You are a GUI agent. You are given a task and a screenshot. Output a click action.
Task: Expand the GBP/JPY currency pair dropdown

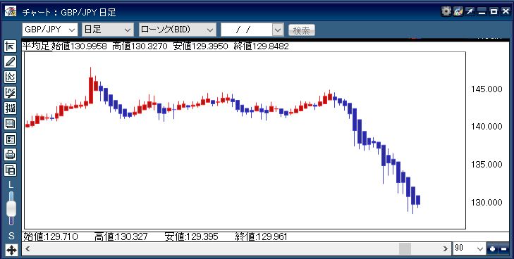[50, 30]
